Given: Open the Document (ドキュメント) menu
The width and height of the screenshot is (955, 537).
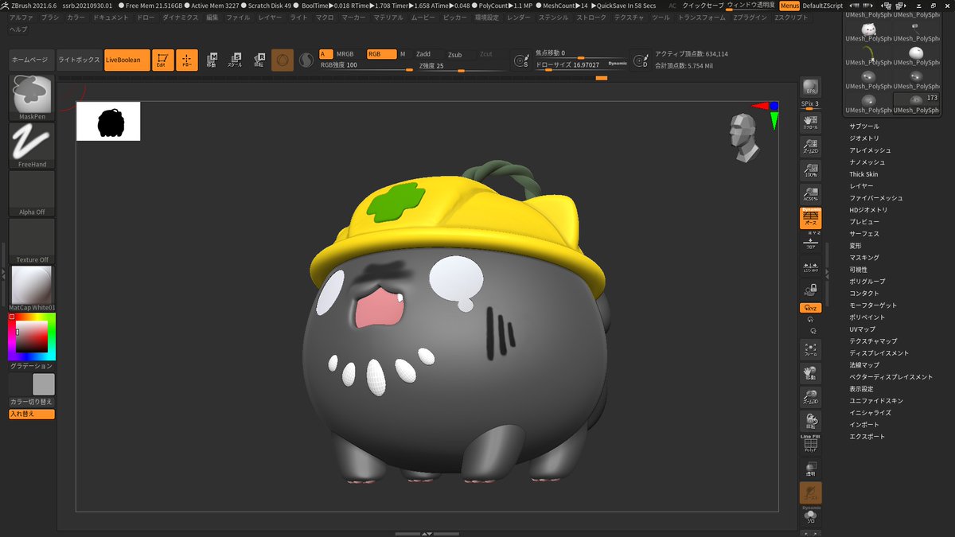Looking at the screenshot, I should coord(111,17).
